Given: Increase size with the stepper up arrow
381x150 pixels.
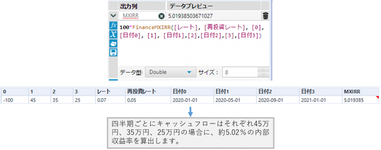Looking at the screenshot, I should 263,70.
